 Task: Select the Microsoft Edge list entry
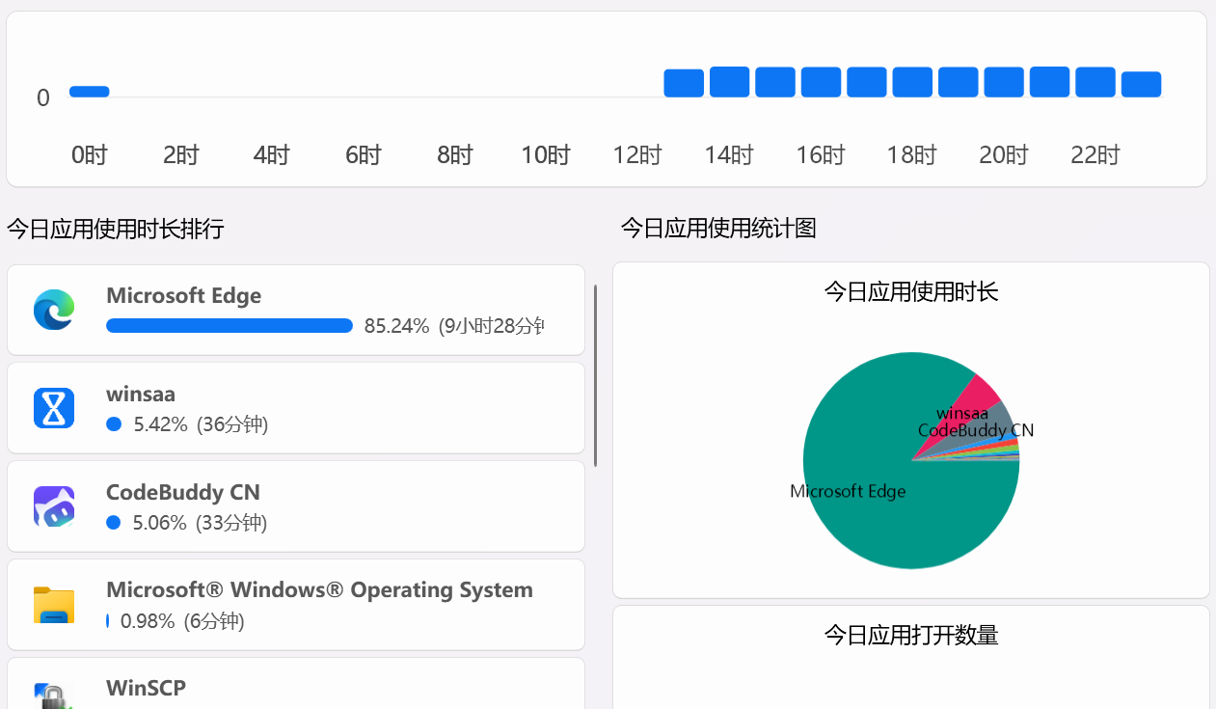pos(296,309)
